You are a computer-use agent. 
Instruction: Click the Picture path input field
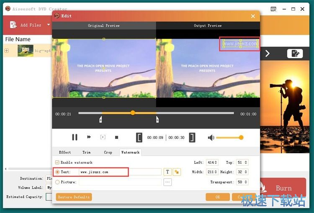(x=120, y=182)
